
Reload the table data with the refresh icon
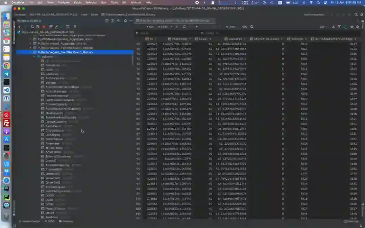click(184, 27)
